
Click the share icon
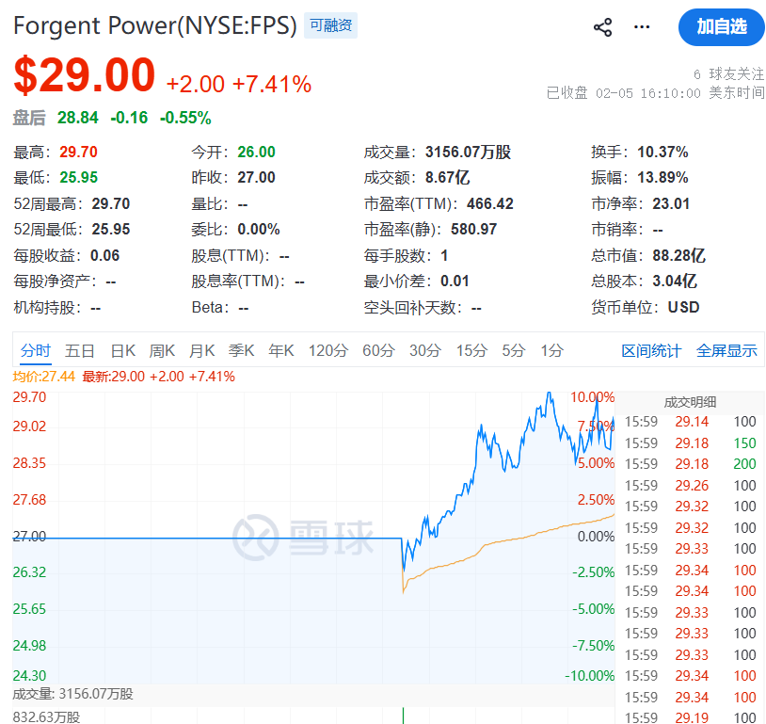603,27
